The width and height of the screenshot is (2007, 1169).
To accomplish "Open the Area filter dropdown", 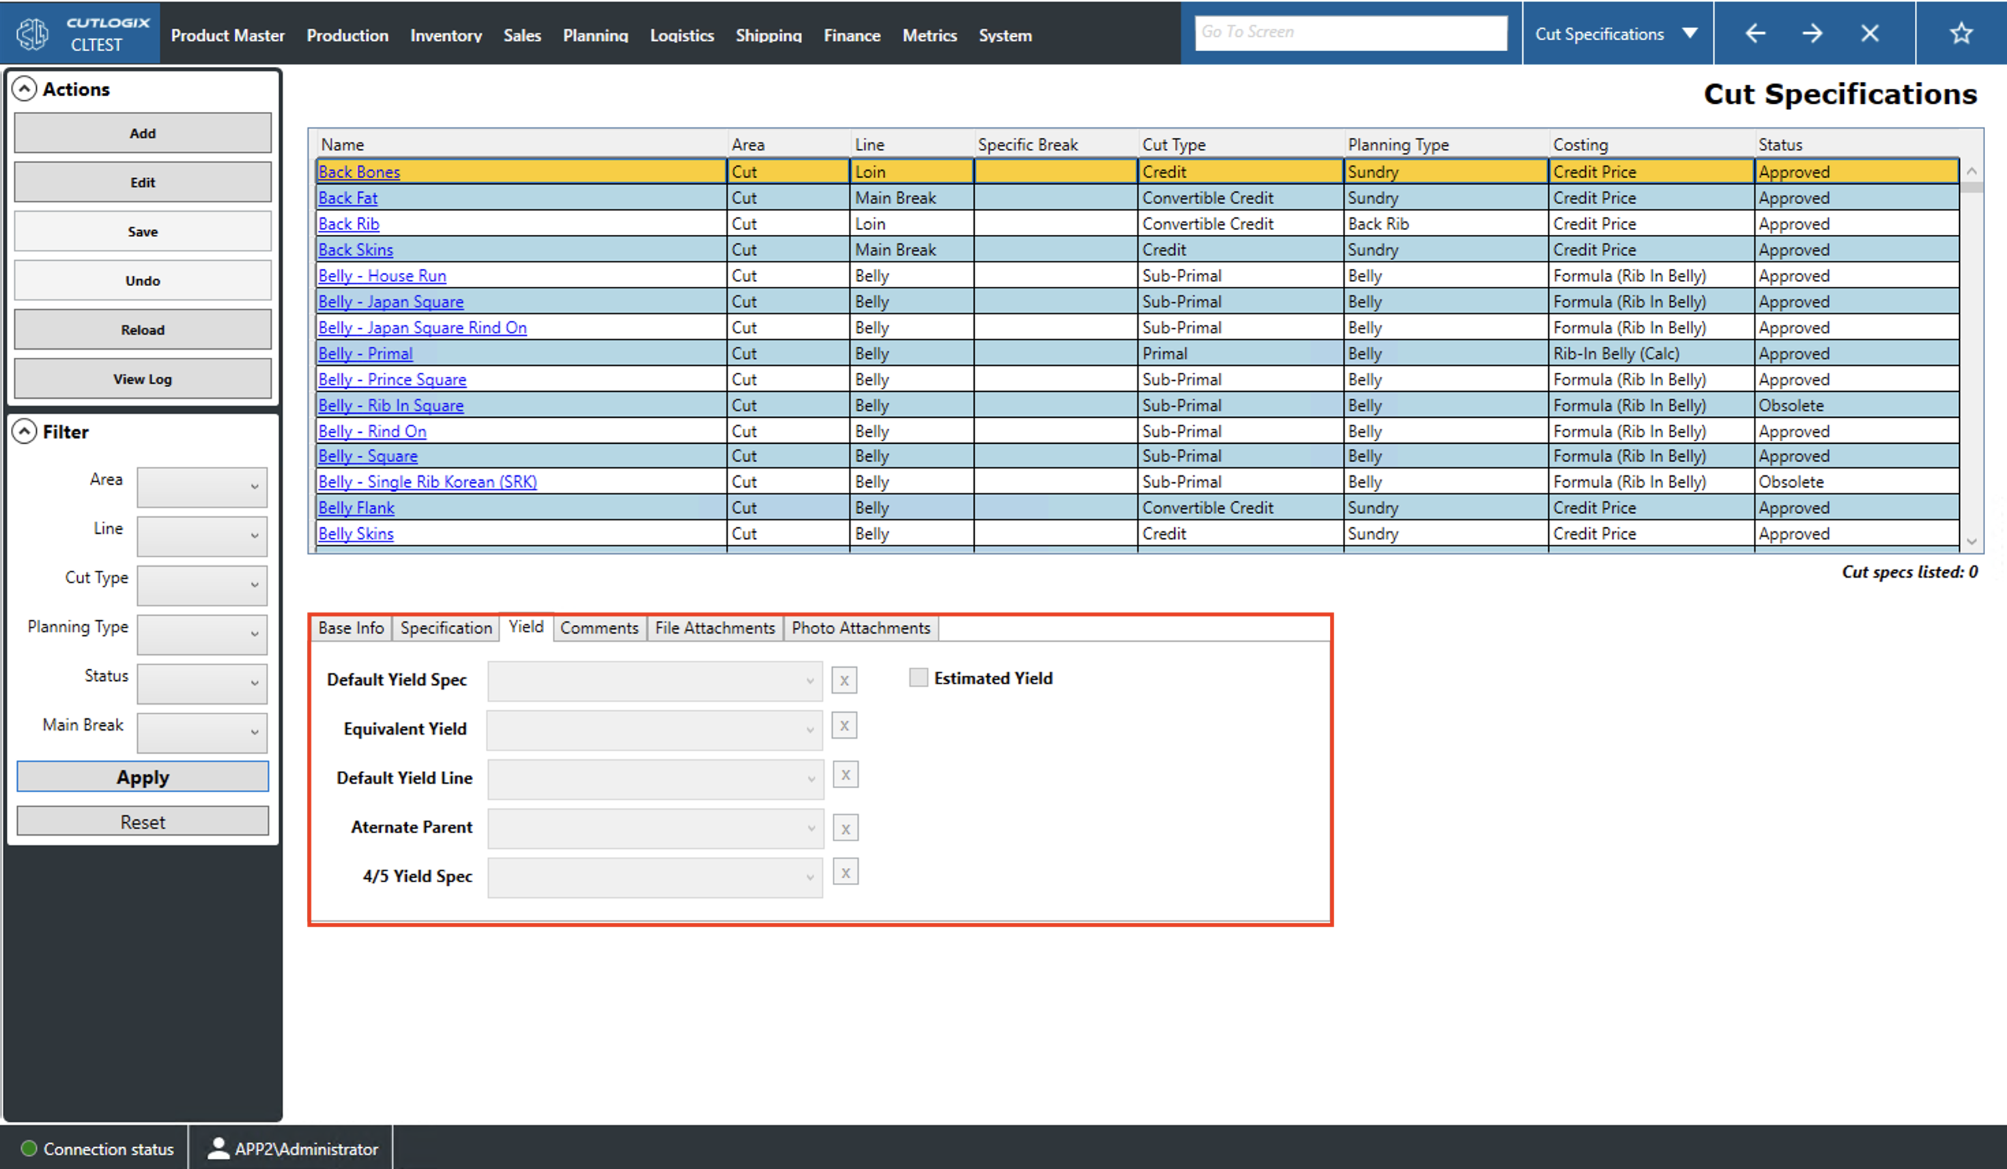I will [201, 487].
